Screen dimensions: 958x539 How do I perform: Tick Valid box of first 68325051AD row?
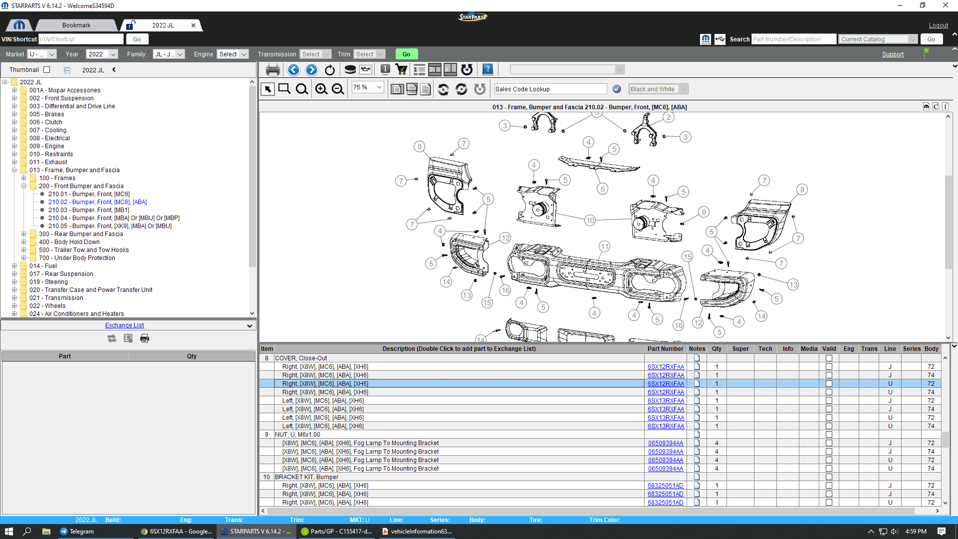pyautogui.click(x=829, y=486)
